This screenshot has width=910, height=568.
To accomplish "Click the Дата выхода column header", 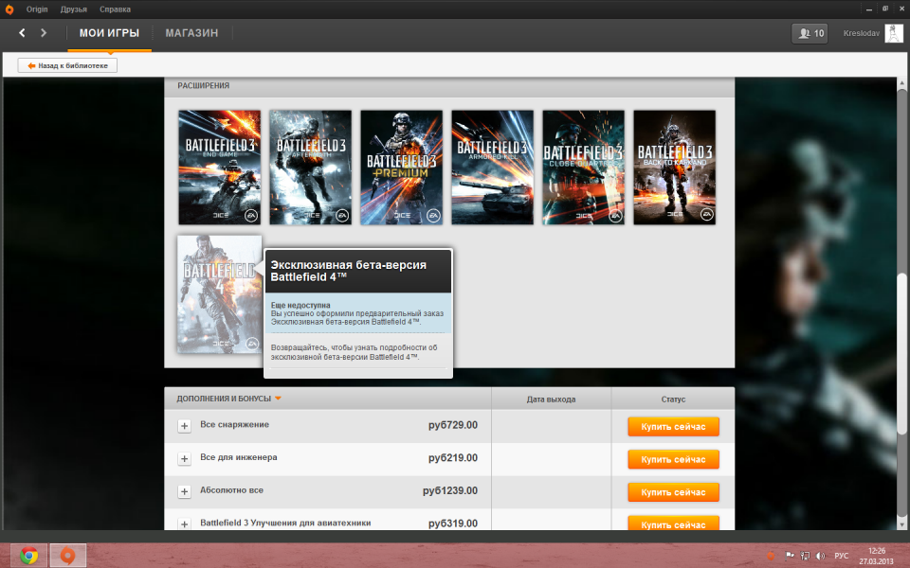I will (551, 399).
